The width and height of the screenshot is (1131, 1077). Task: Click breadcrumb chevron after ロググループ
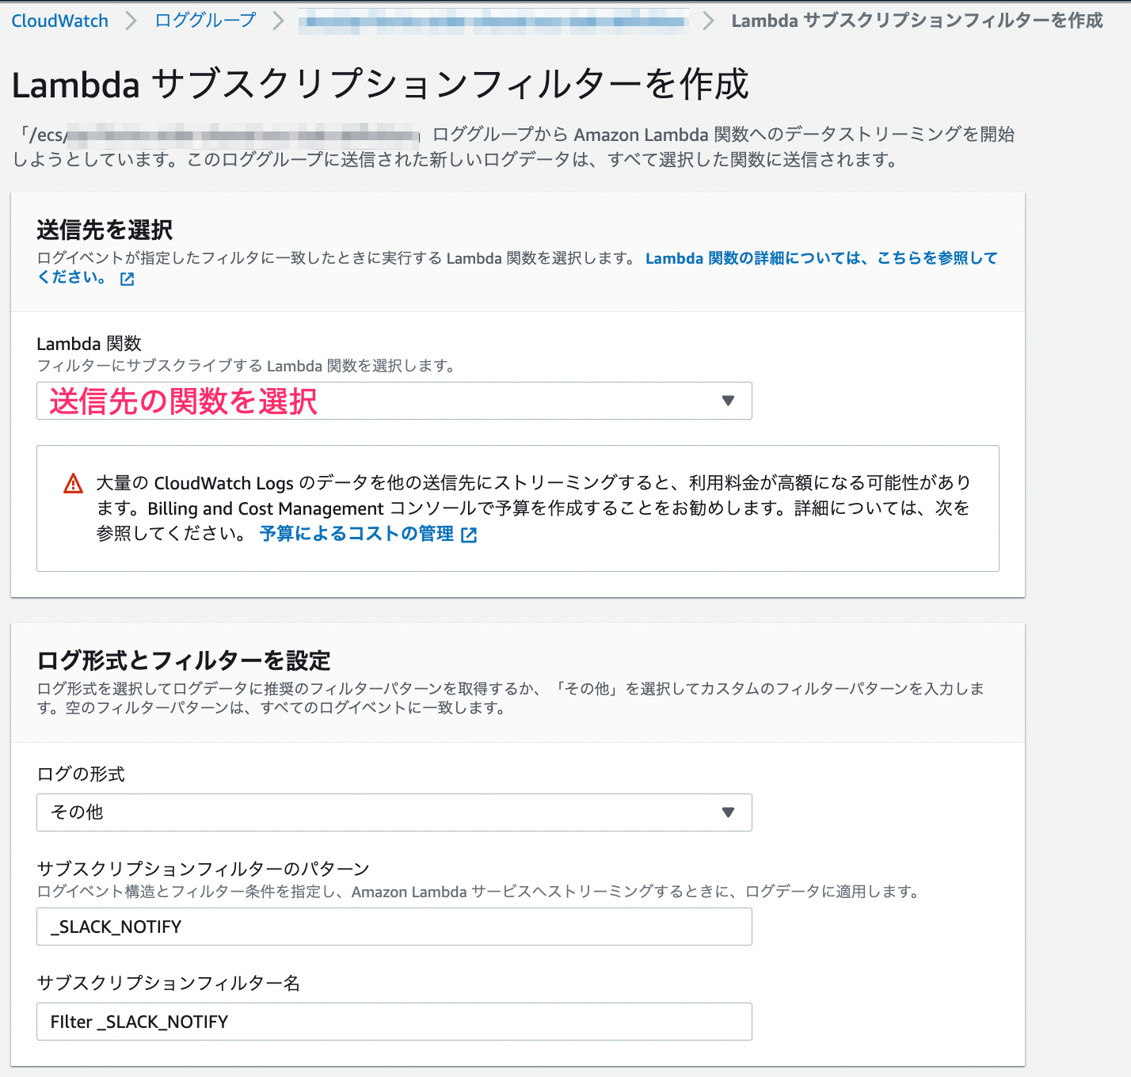278,21
